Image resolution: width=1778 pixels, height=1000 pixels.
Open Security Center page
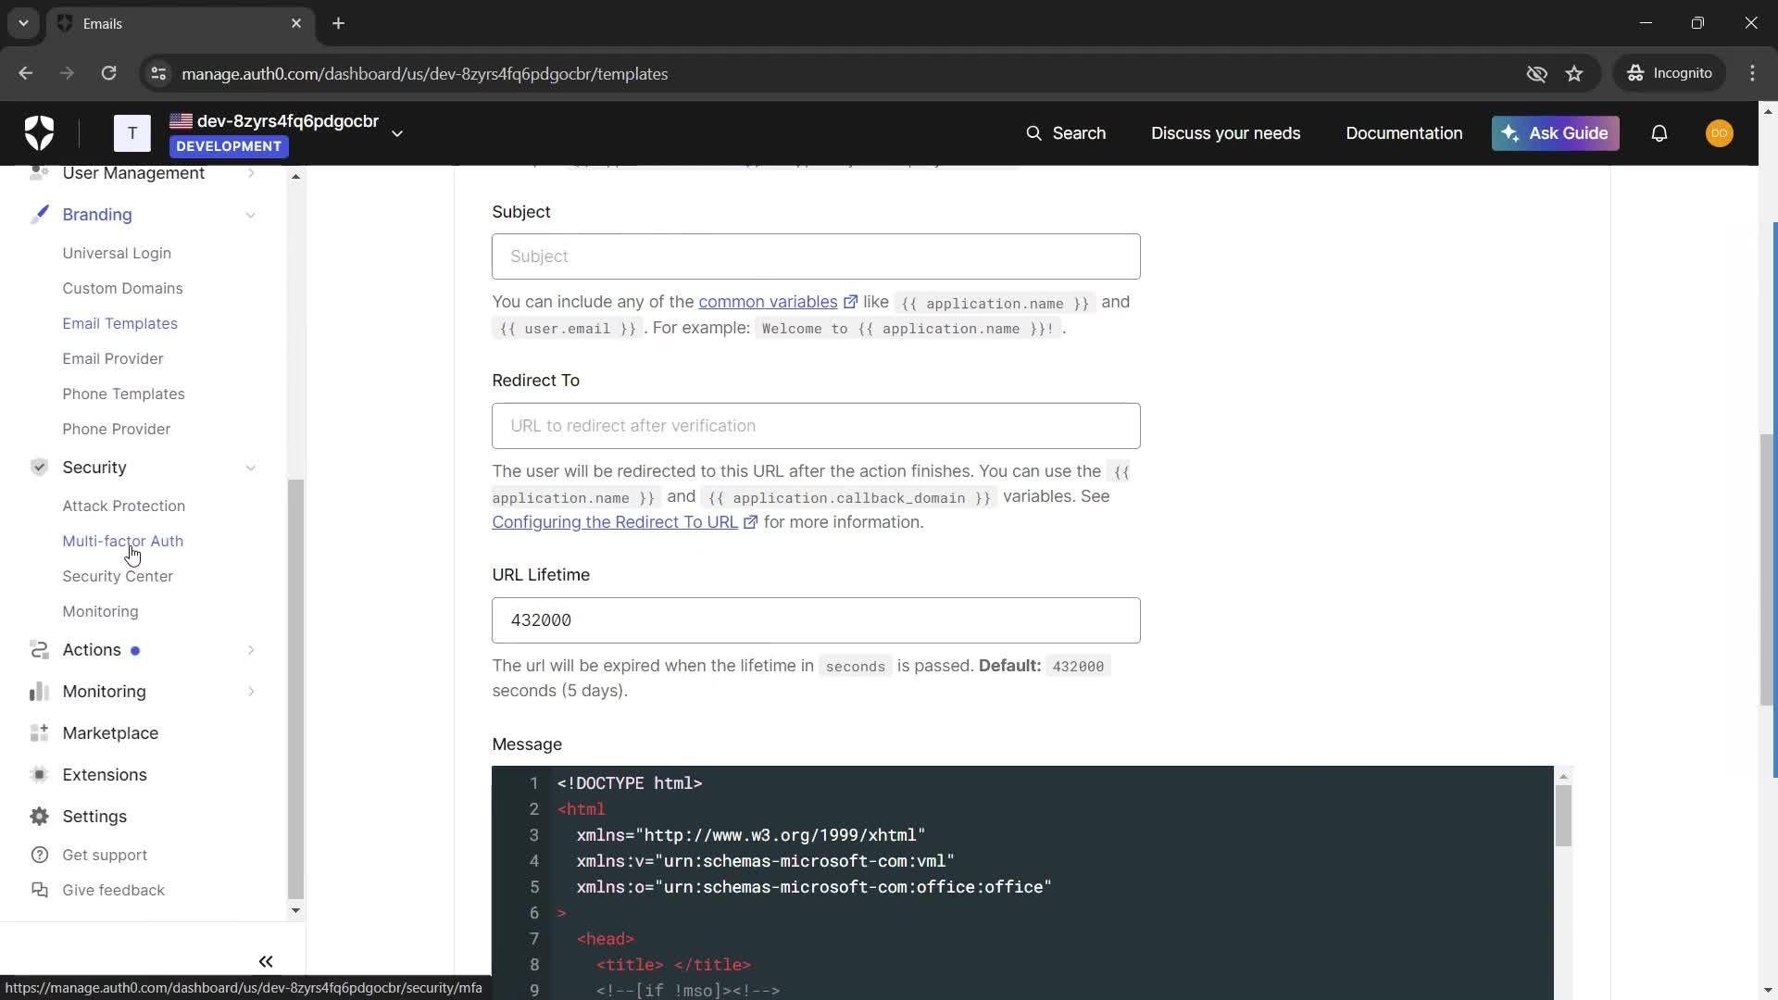pyautogui.click(x=118, y=576)
